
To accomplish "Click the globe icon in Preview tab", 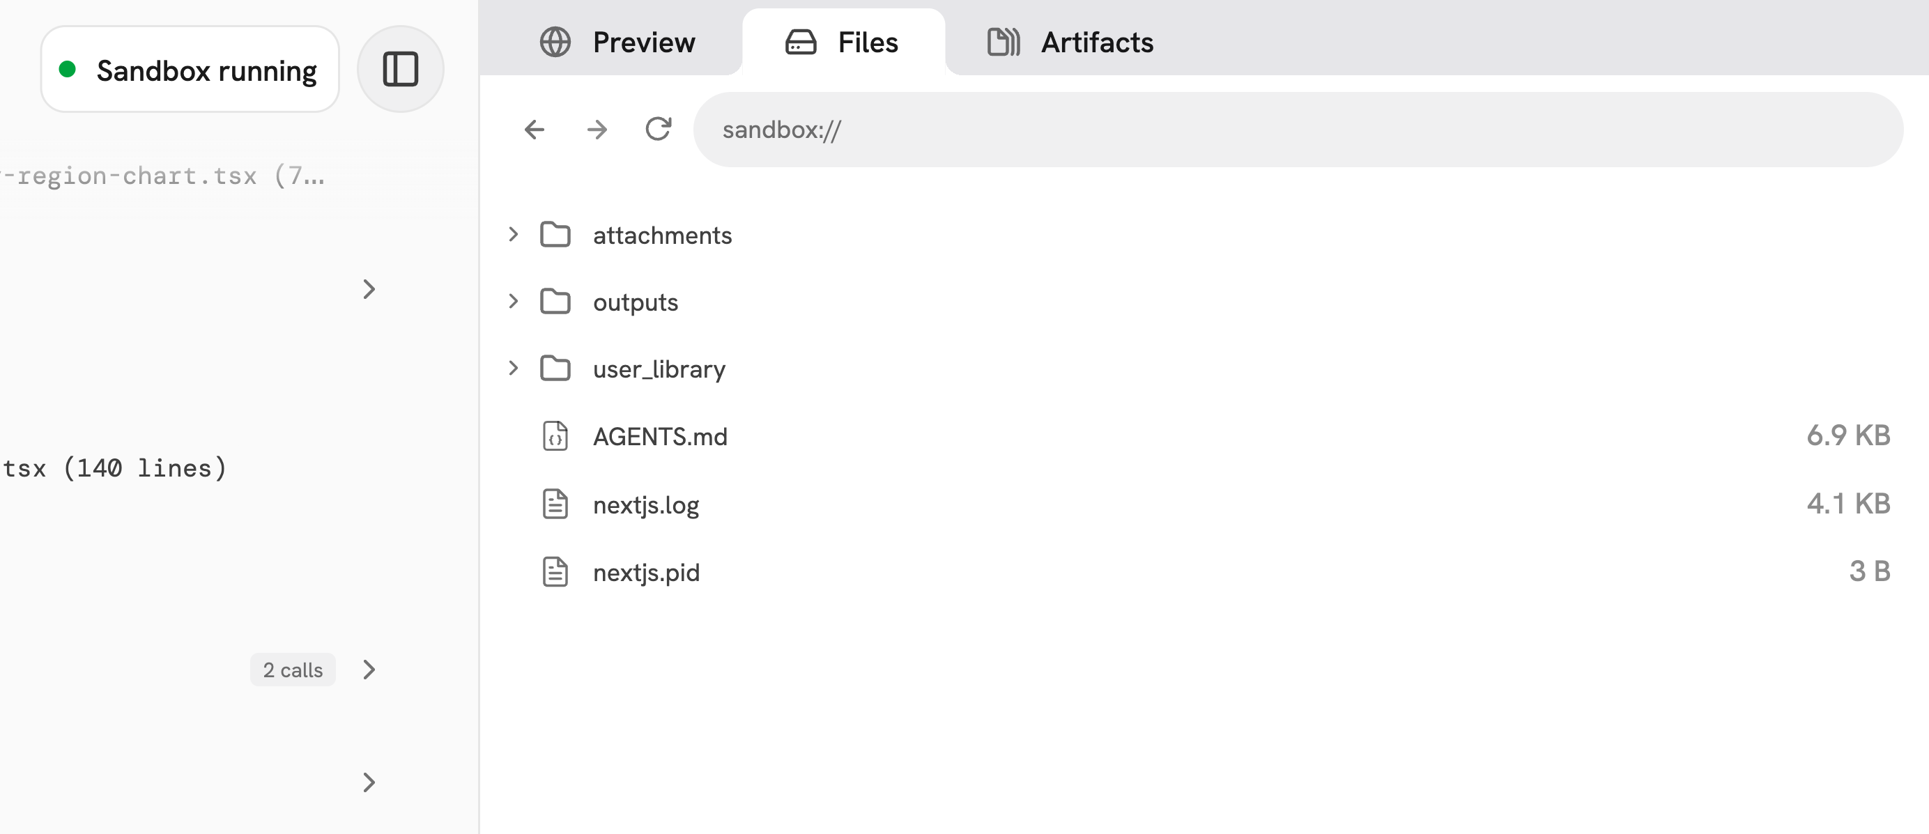I will coord(555,42).
